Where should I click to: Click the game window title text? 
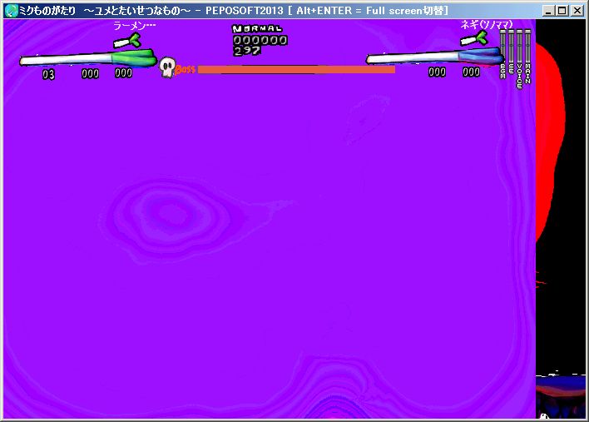pyautogui.click(x=233, y=11)
